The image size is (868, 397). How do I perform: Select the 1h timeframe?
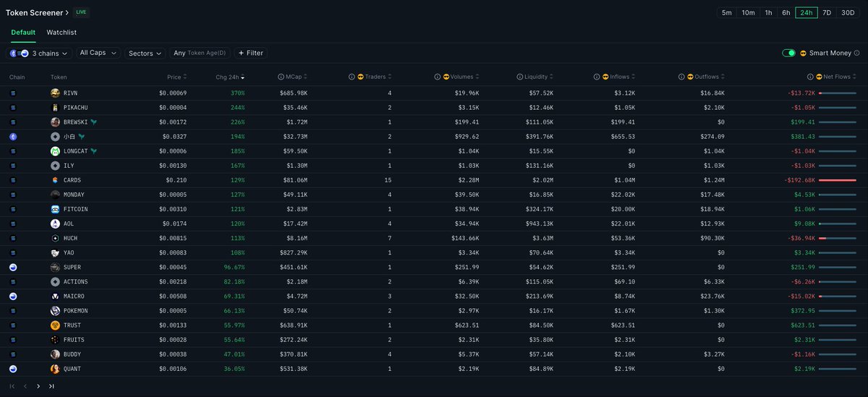coord(768,12)
